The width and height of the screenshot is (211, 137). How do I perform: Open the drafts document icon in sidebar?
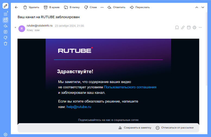point(5,32)
